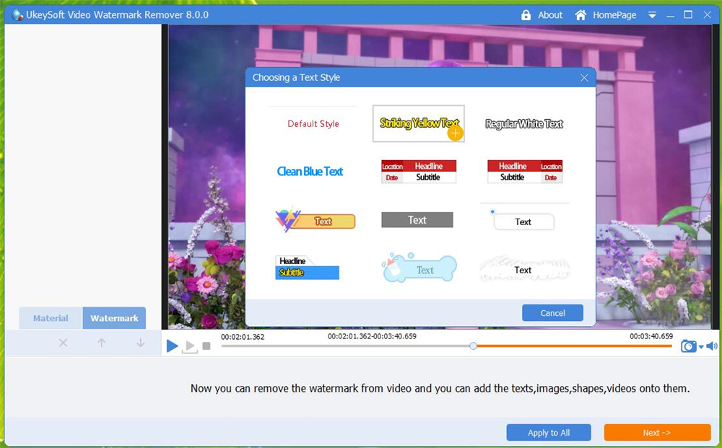Open the title bar dropdown chevron menu
The height and width of the screenshot is (448, 722).
(x=653, y=14)
